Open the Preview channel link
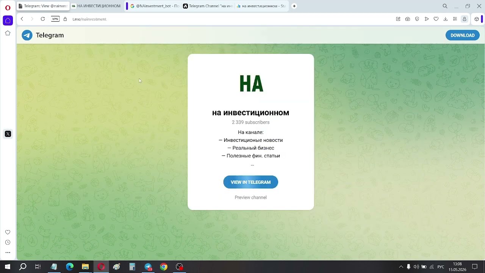This screenshot has height=273, width=485. coord(250,198)
